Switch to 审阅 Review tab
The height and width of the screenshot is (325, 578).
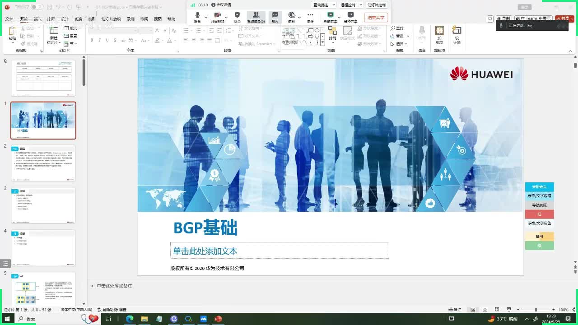pyautogui.click(x=144, y=19)
